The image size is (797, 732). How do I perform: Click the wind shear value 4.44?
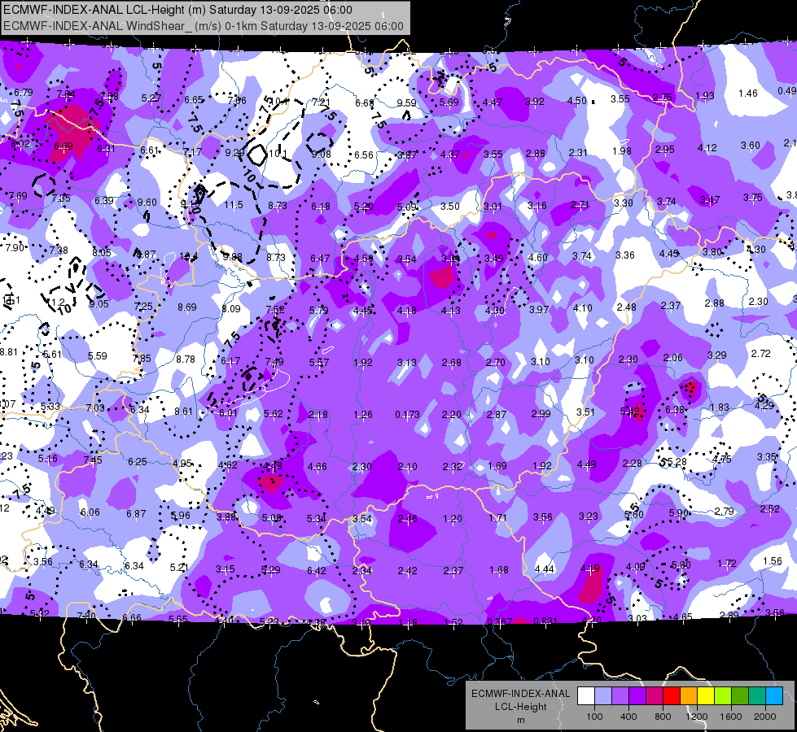click(x=545, y=569)
